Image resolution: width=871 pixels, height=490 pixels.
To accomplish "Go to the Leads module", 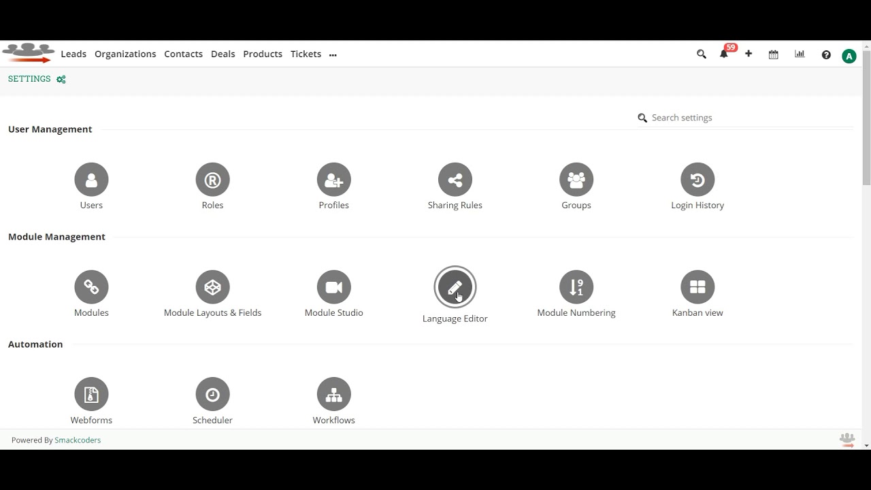I will coord(73,54).
